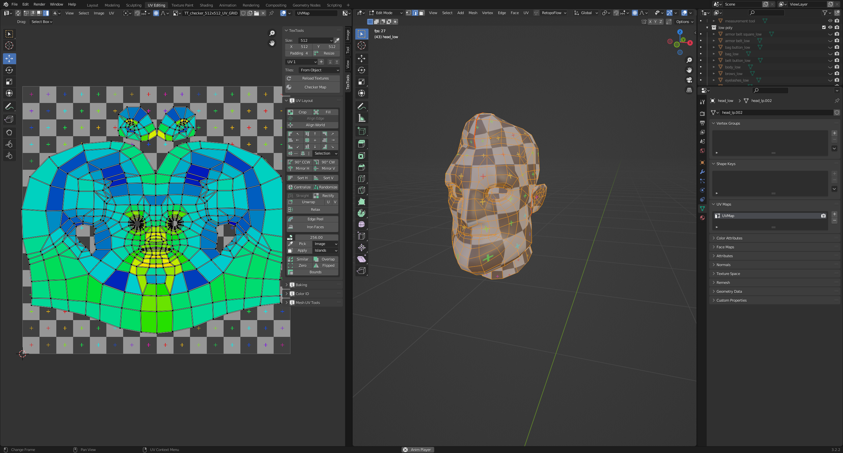Viewport: 843px width, 453px height.
Task: Open the File menu
Action: [x=14, y=4]
